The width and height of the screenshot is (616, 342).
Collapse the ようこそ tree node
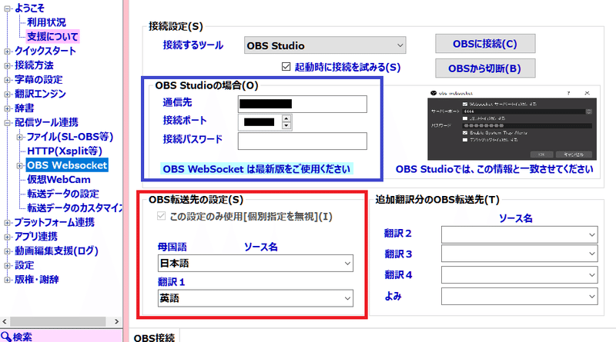pos(7,8)
